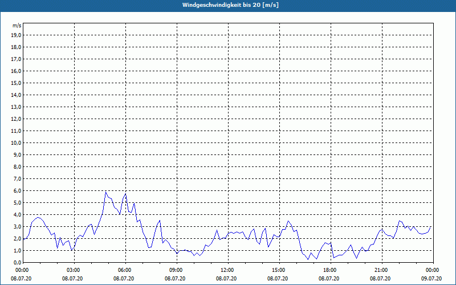Click the 21:00 time label on x-axis
The image size is (456, 285).
pyautogui.click(x=382, y=270)
